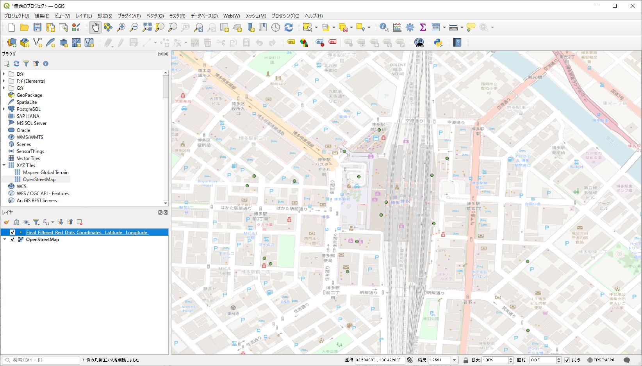642x366 pixels.
Task: Open the Python console
Action: tap(438, 43)
